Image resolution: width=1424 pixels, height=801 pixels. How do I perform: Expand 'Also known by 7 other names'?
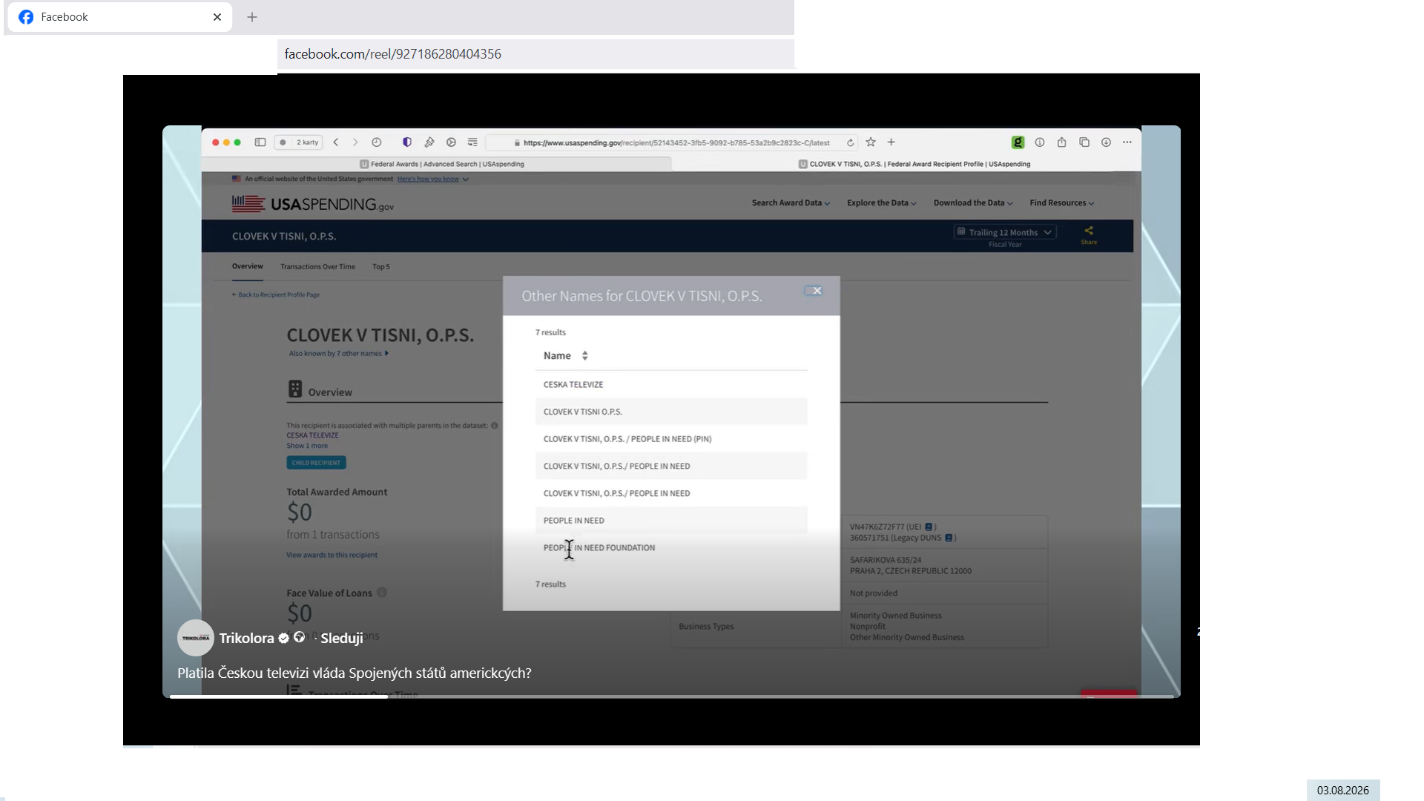[338, 354]
